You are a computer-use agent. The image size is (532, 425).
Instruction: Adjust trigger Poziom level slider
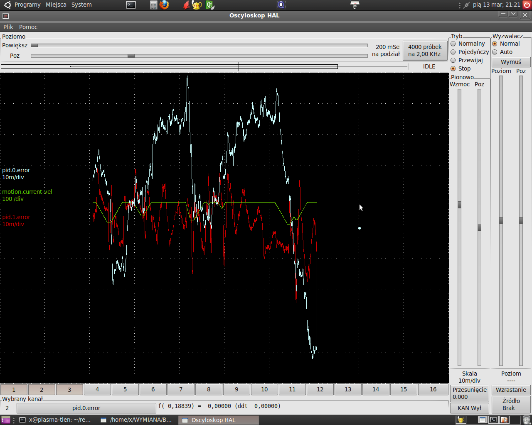pyautogui.click(x=501, y=221)
